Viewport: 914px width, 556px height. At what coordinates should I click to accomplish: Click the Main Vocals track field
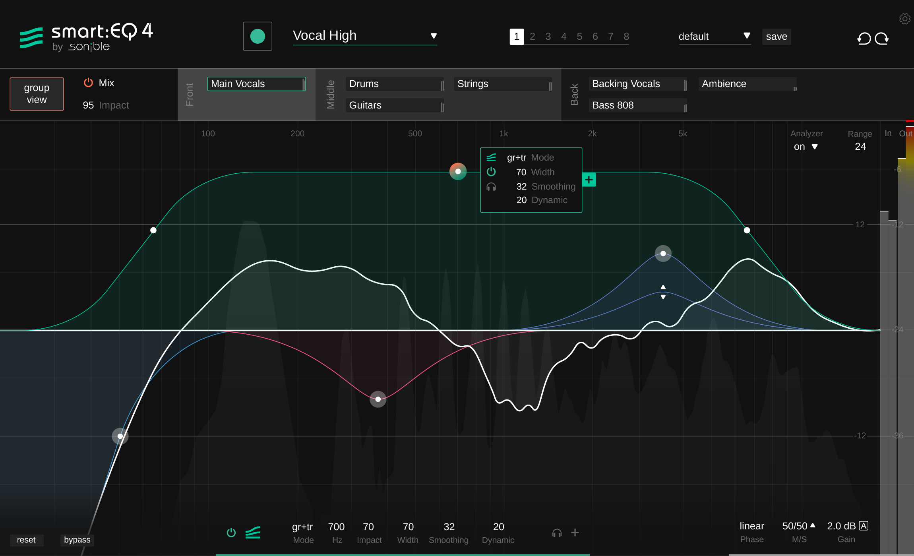(x=256, y=83)
